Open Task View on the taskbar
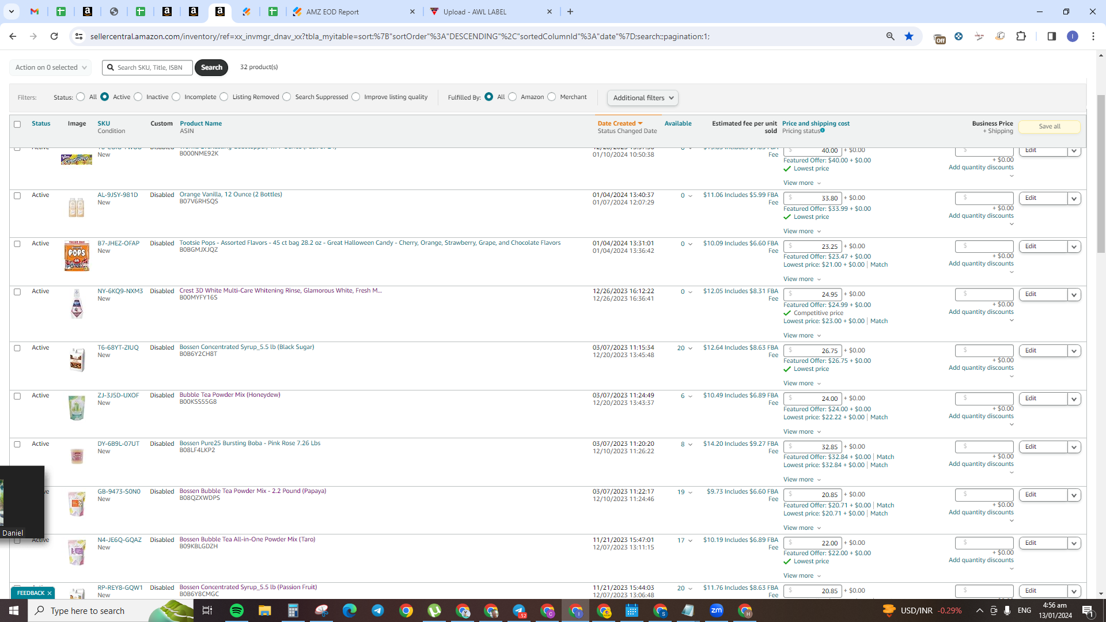This screenshot has width=1106, height=622. click(207, 610)
